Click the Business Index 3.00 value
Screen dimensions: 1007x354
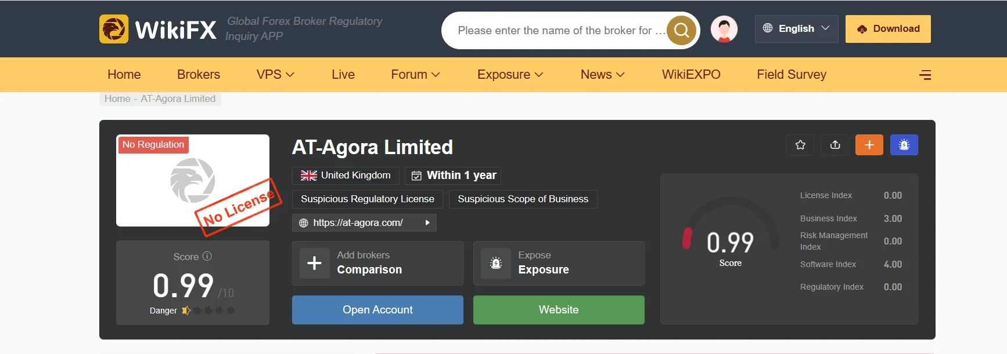(x=893, y=218)
